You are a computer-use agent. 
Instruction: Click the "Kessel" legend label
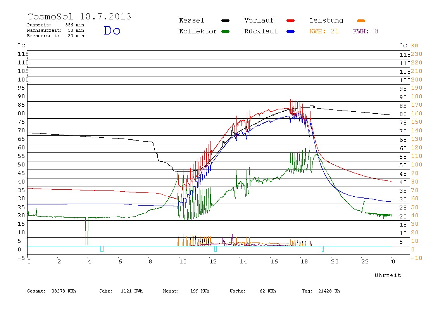point(191,21)
